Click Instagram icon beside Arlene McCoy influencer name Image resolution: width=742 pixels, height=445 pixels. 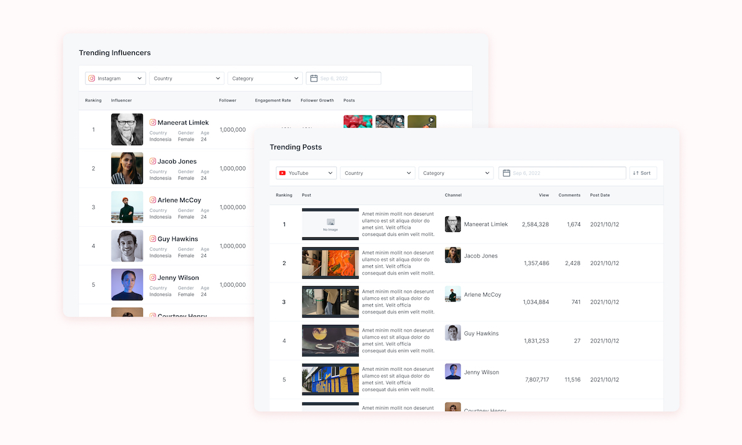pyautogui.click(x=153, y=200)
